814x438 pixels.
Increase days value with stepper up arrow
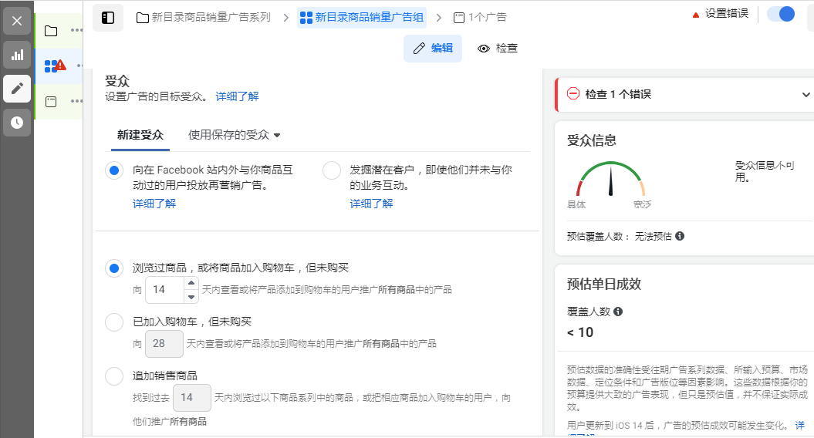(191, 283)
